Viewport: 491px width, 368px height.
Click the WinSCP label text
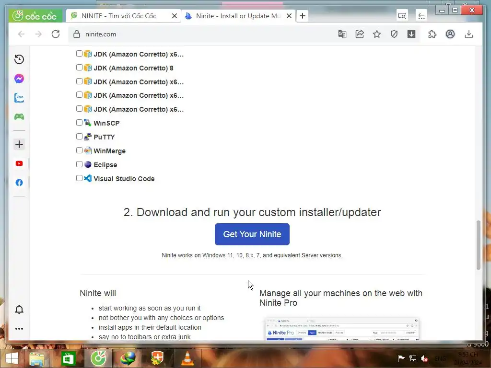106,123
